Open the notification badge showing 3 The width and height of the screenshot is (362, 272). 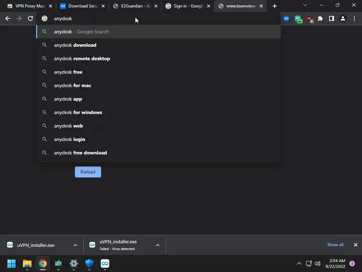point(352,263)
